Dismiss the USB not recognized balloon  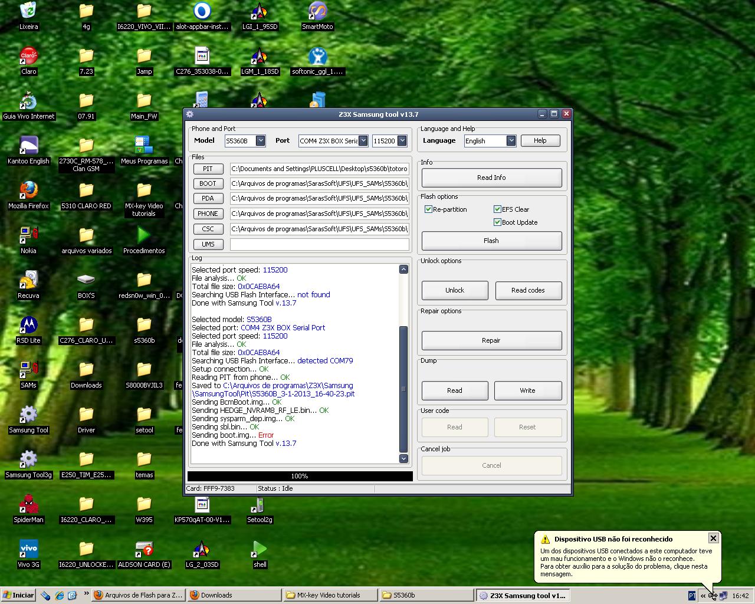(x=713, y=538)
